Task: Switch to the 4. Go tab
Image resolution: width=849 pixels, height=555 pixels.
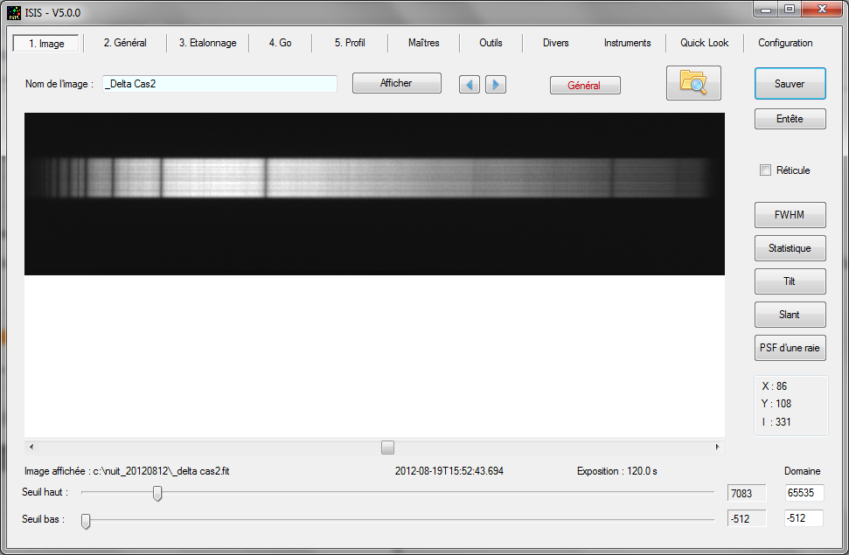Action: pyautogui.click(x=280, y=43)
